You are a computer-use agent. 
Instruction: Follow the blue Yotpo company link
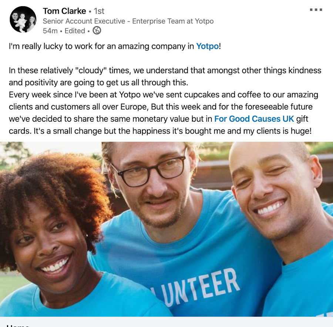207,46
